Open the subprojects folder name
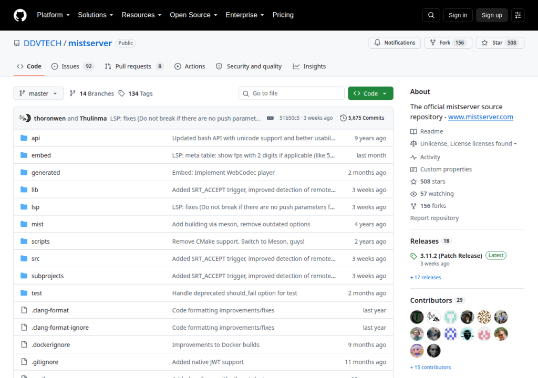Viewport: 538px width, 378px height. coord(47,276)
